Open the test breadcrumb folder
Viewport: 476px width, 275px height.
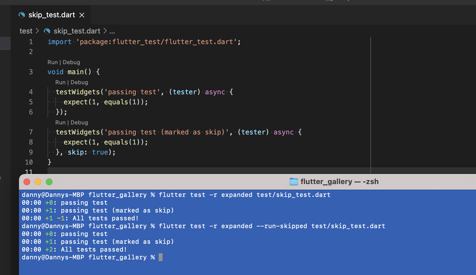tap(26, 31)
